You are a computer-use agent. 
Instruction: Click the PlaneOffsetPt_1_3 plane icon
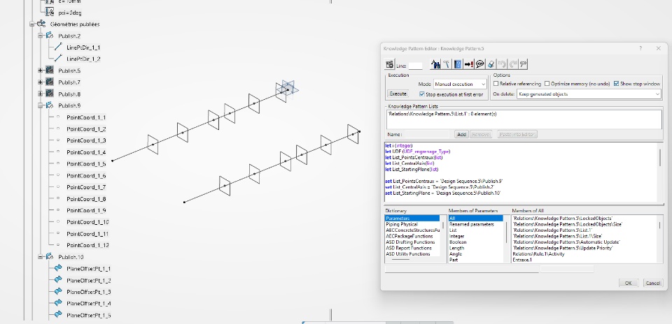tap(58, 291)
